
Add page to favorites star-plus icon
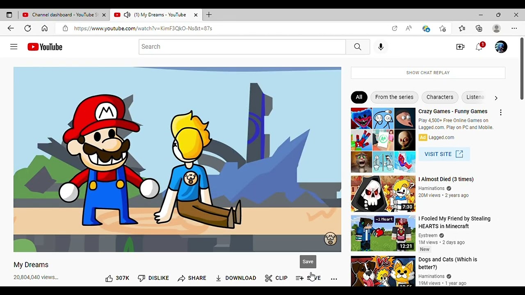point(443,28)
